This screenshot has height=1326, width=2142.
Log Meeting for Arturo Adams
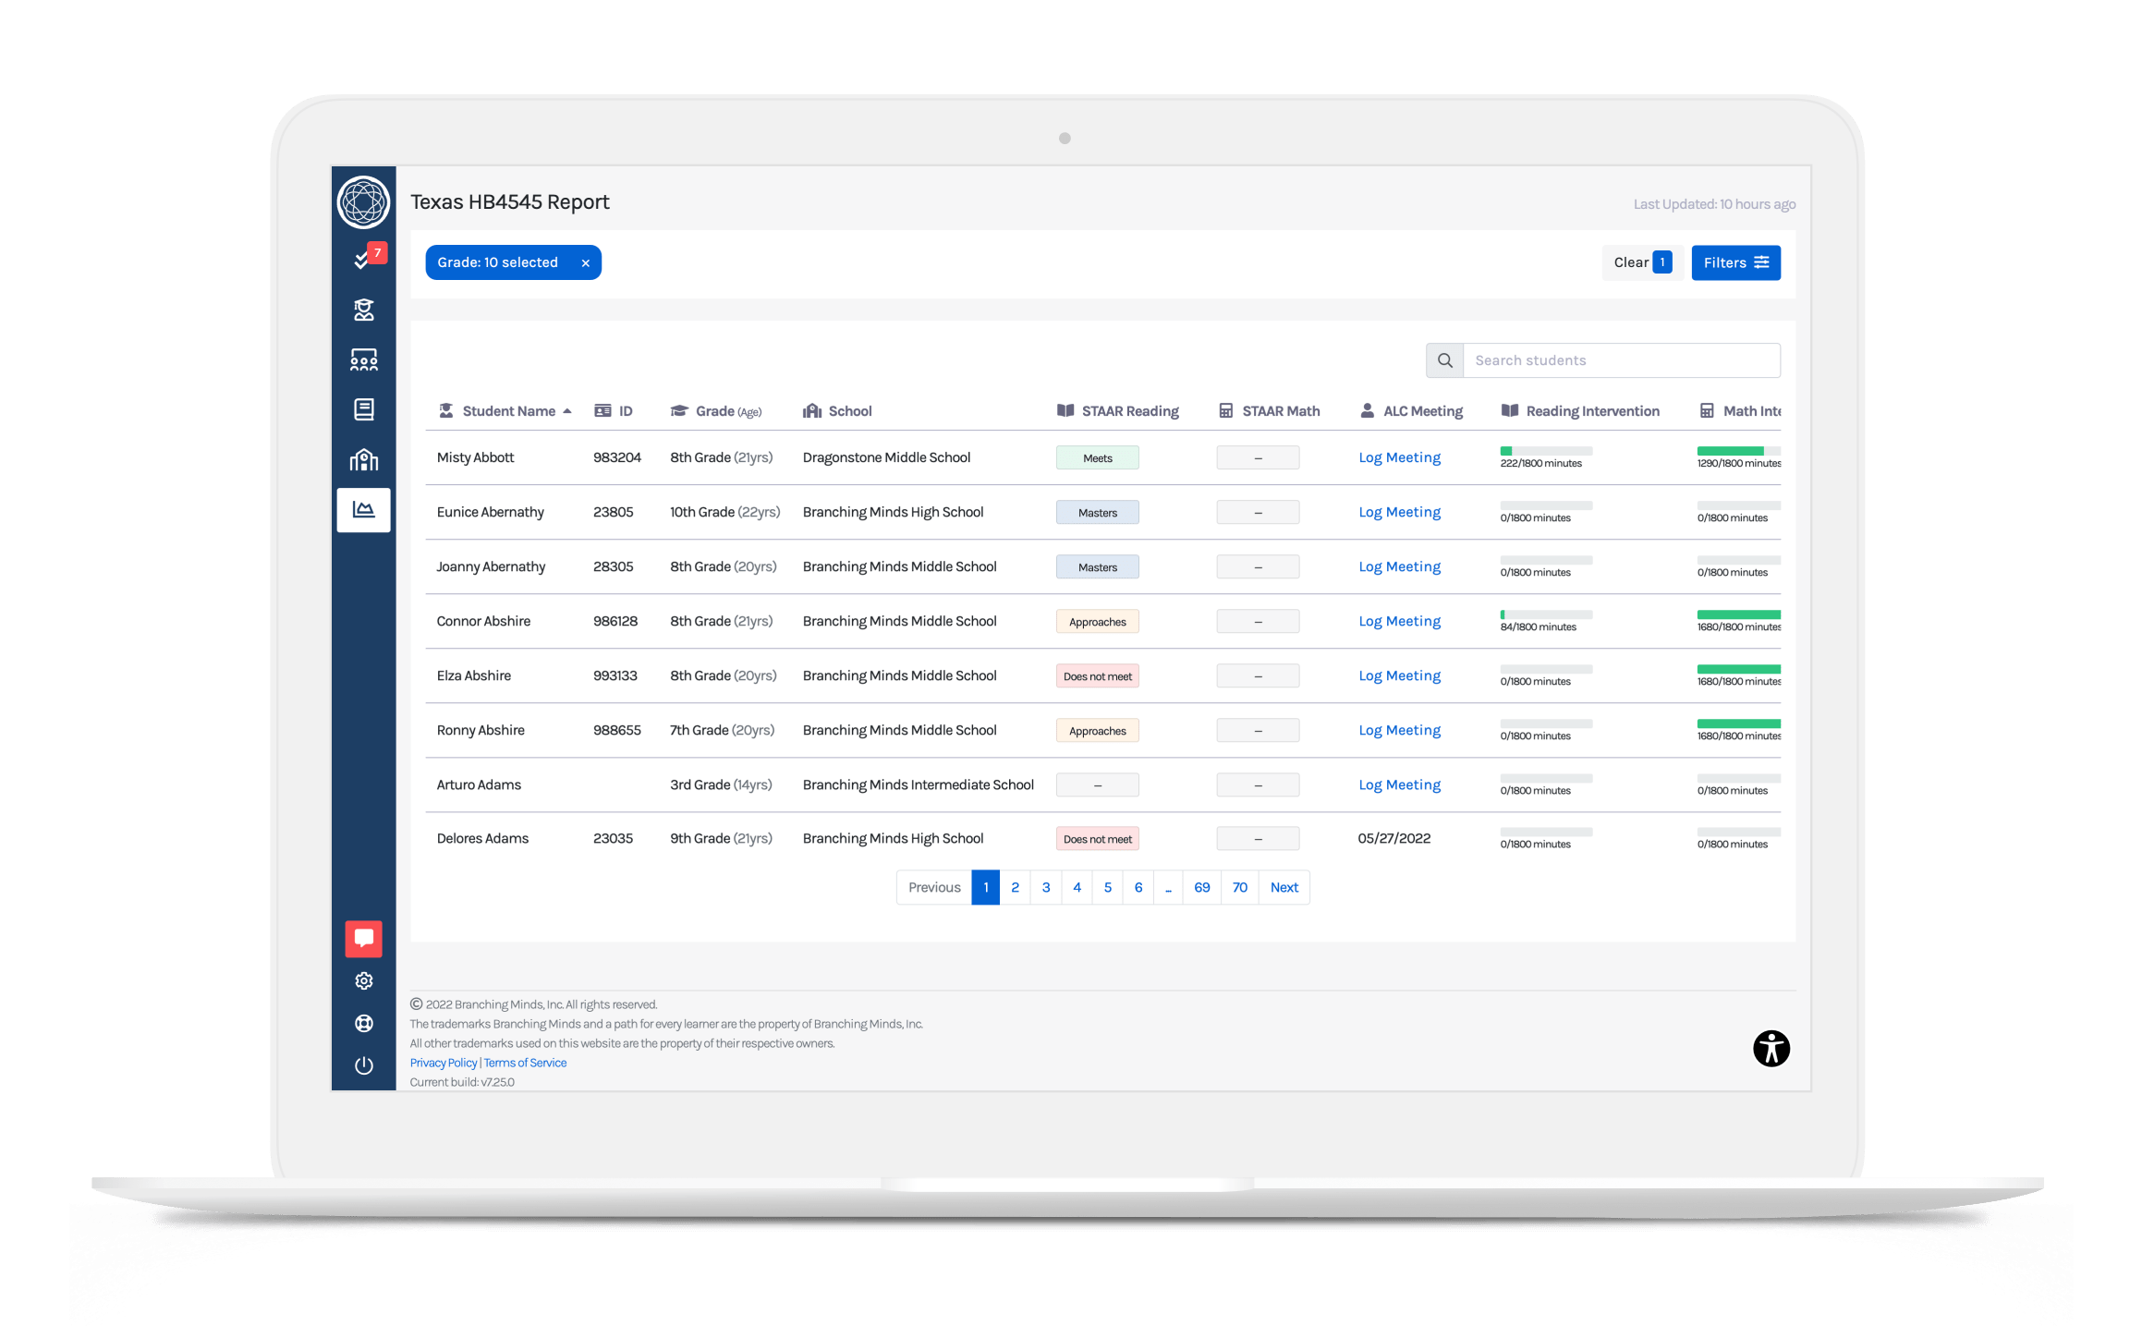coord(1399,785)
